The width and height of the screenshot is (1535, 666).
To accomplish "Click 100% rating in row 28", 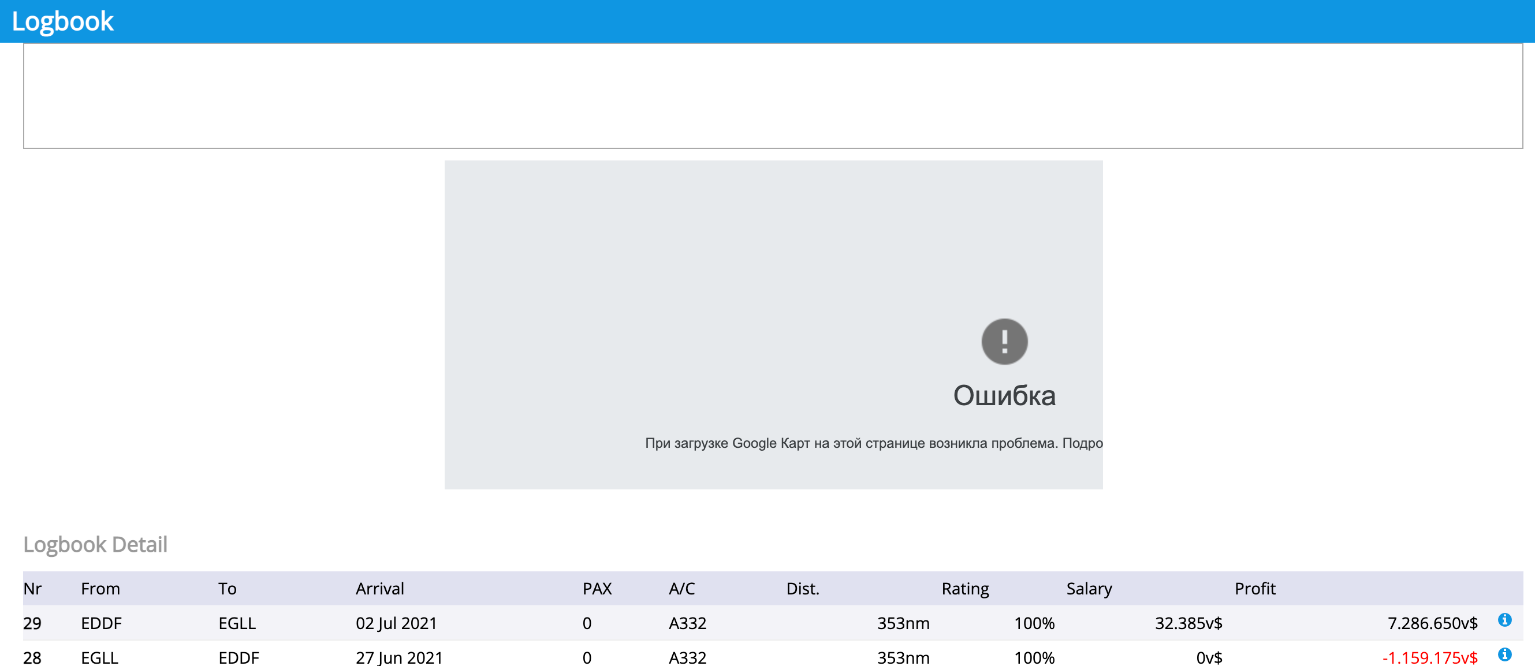I will pyautogui.click(x=1034, y=658).
